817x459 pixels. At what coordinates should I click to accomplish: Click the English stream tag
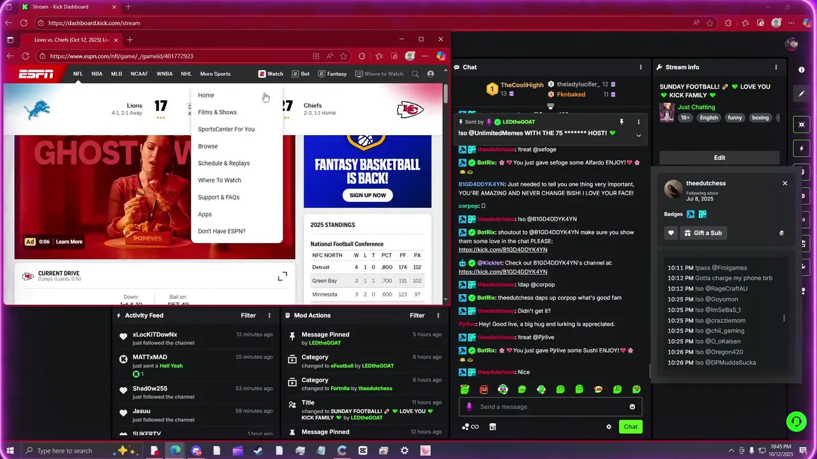(708, 118)
